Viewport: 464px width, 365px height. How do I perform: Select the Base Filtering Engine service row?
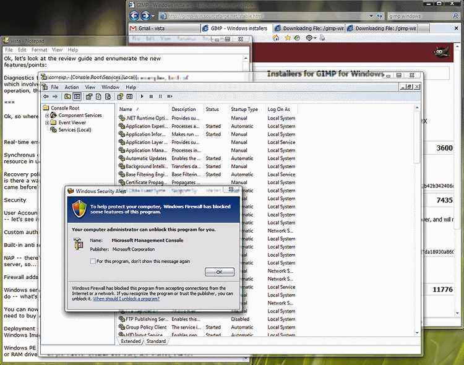(207, 174)
